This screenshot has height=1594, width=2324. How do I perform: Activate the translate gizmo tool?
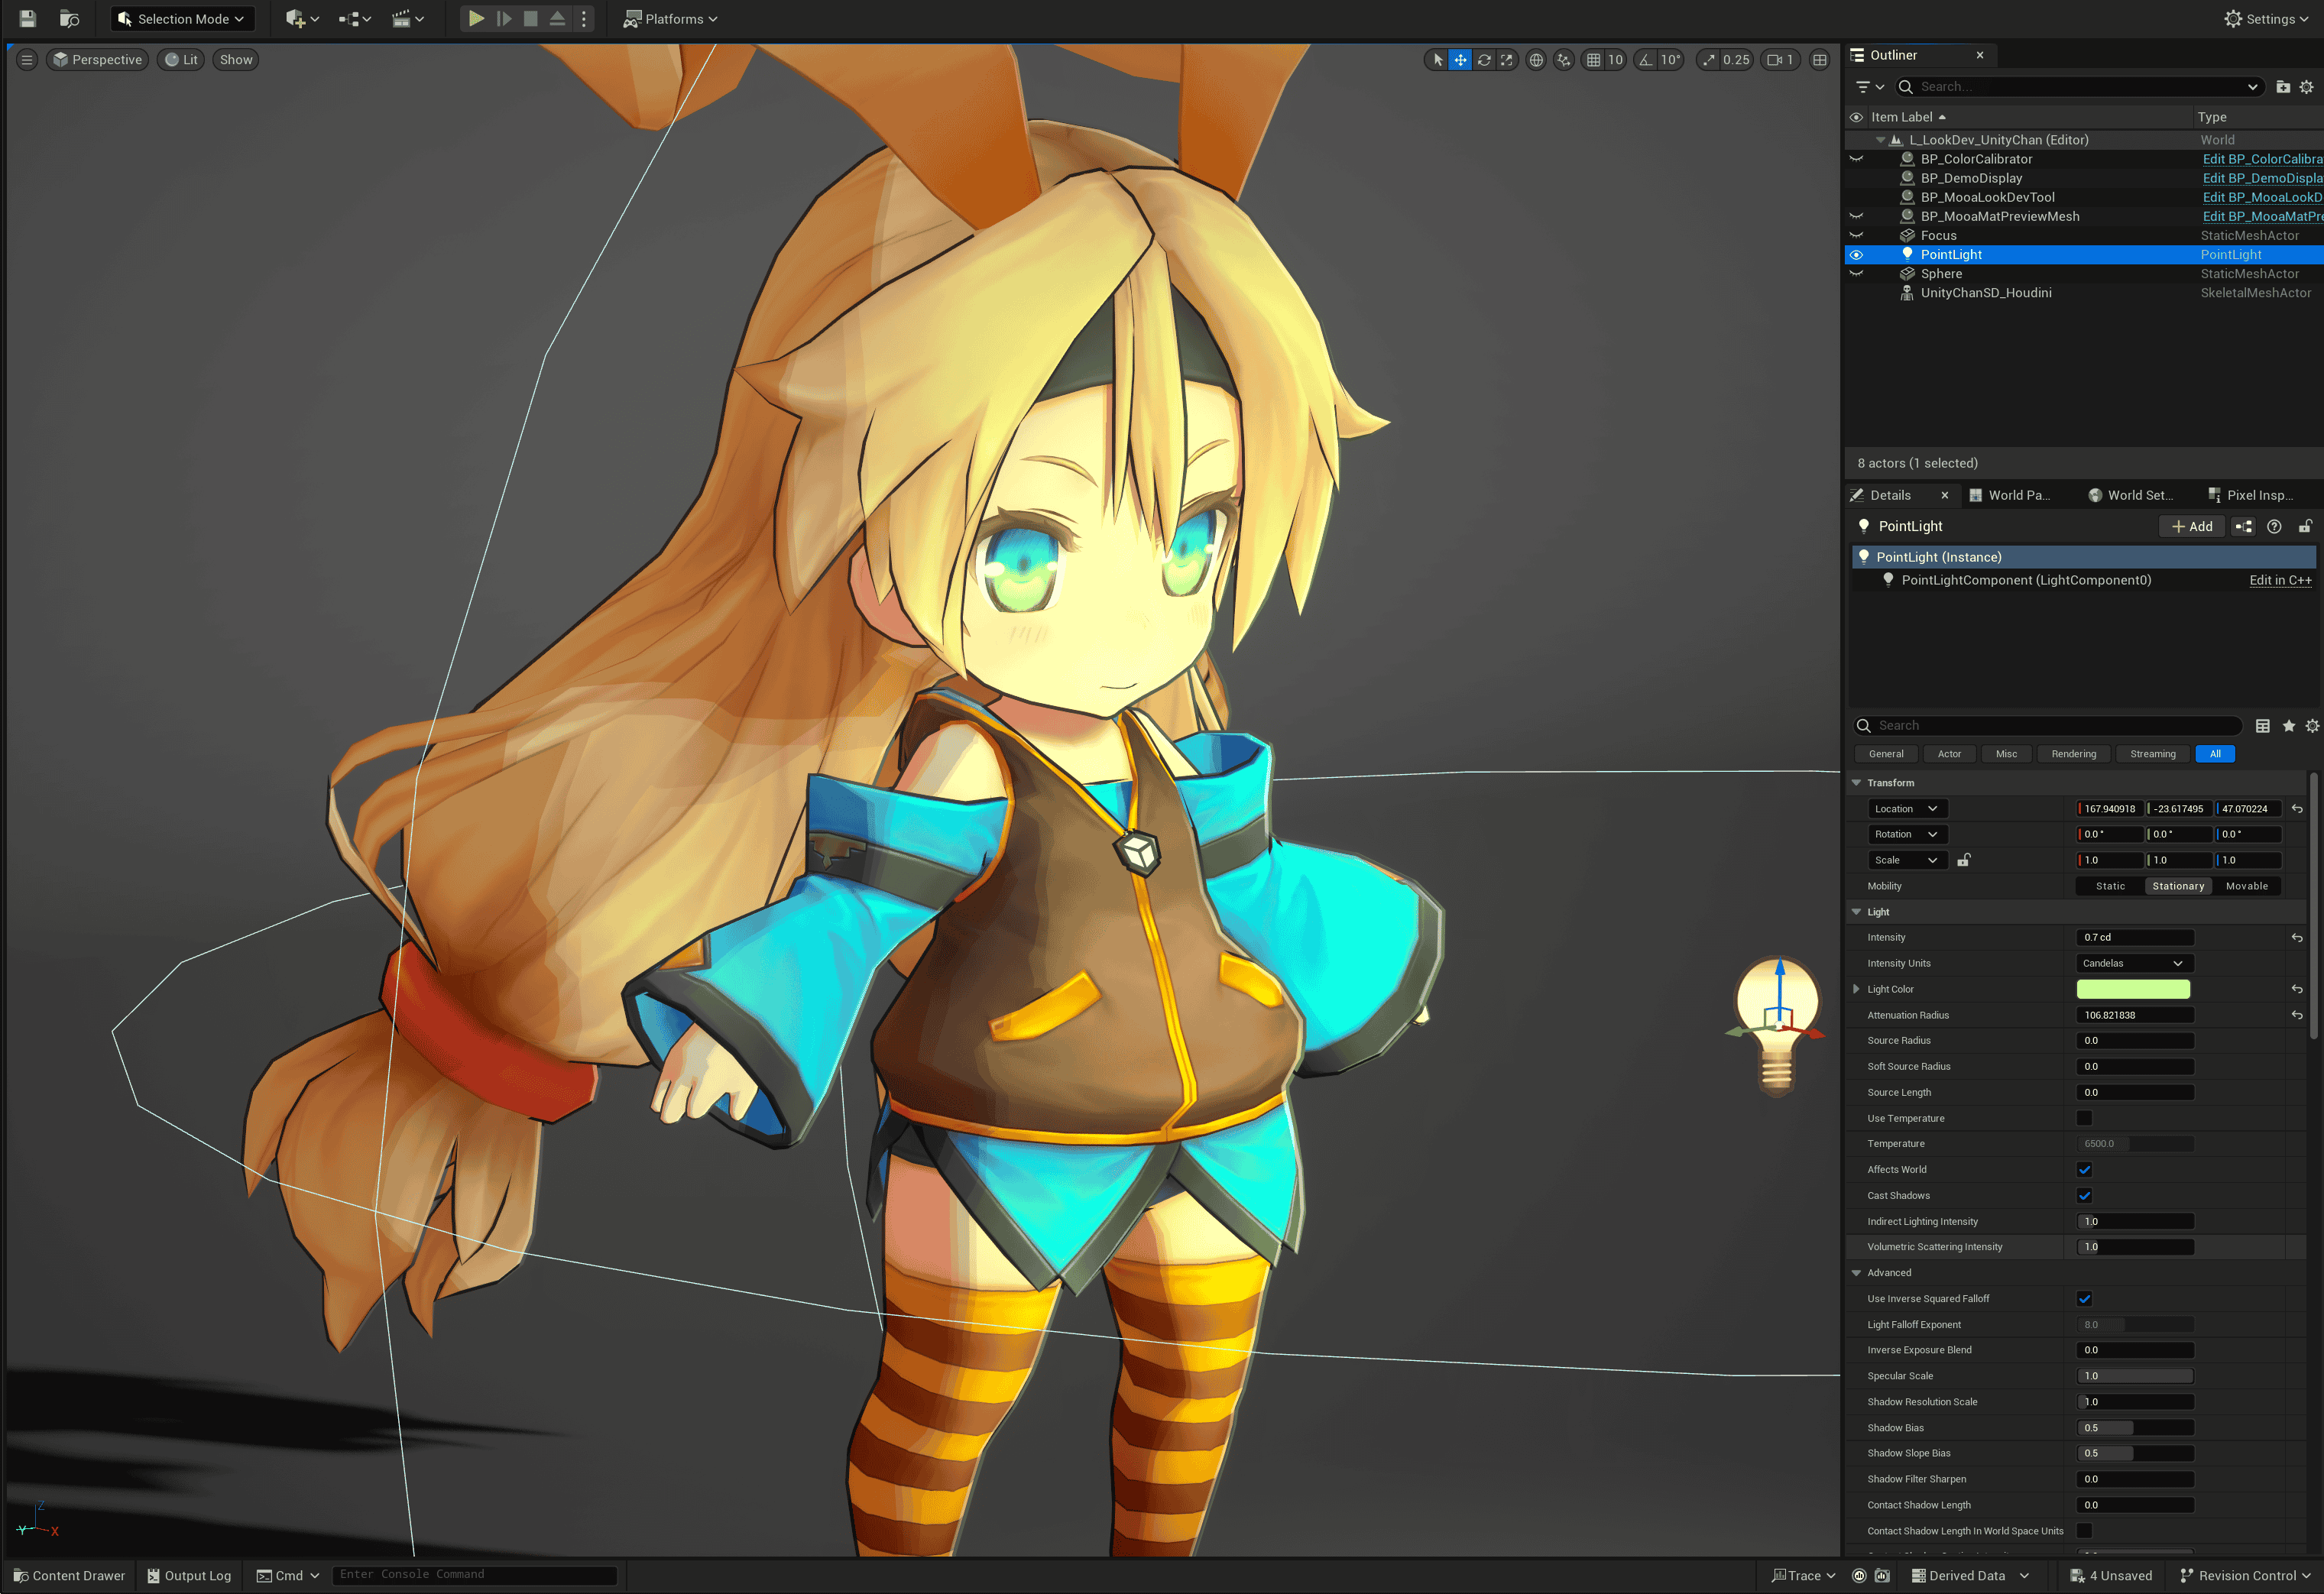pyautogui.click(x=1460, y=60)
